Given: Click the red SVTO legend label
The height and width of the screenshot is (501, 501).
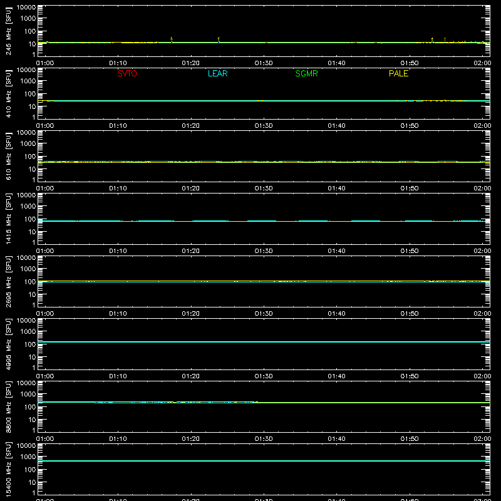Looking at the screenshot, I should pyautogui.click(x=127, y=73).
